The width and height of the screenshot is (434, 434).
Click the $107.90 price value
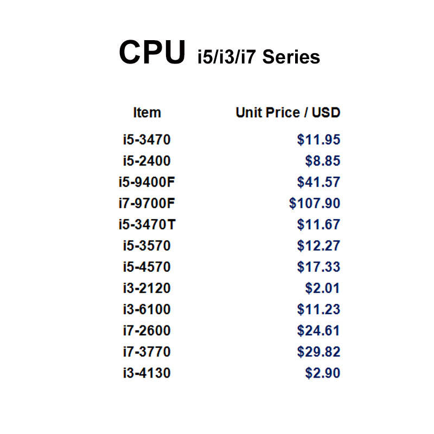(x=315, y=203)
